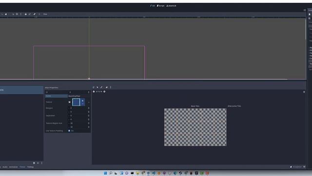Expand the bottom panel icon at far right
Image resolution: width=312 pixels, height=176 pixels.
[x=304, y=167]
